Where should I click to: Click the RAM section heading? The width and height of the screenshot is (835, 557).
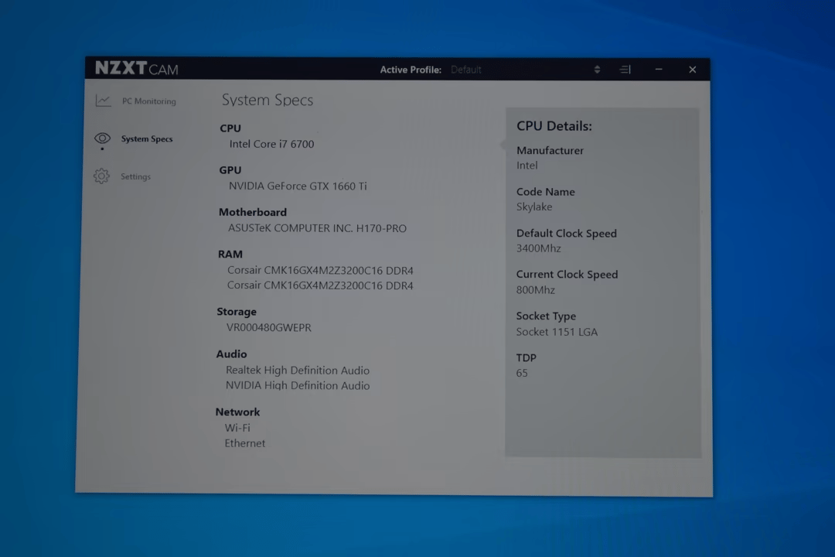pyautogui.click(x=230, y=255)
